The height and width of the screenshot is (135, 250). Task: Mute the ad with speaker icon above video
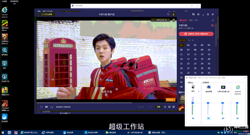click(174, 20)
